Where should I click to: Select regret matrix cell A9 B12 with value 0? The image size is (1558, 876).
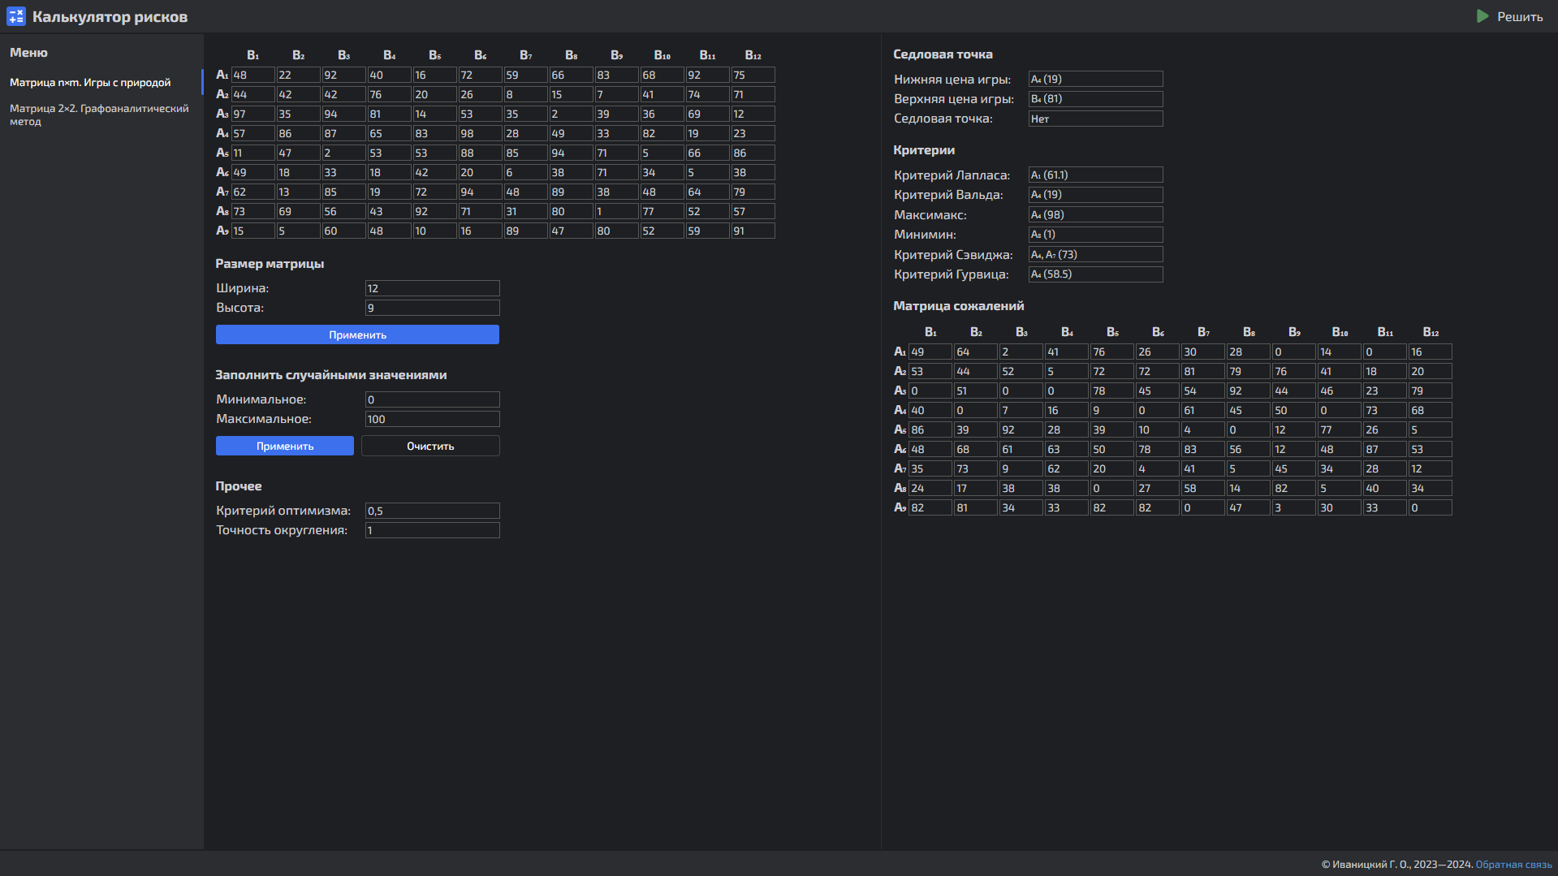1431,507
